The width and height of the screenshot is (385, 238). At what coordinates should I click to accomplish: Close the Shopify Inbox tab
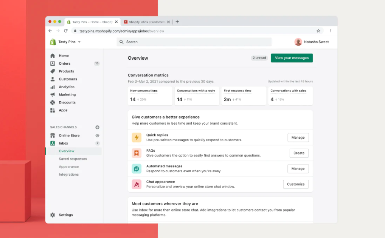coord(168,22)
